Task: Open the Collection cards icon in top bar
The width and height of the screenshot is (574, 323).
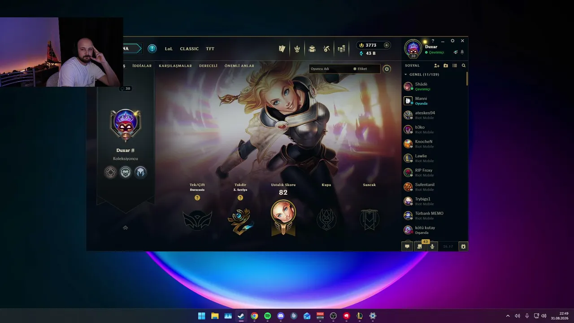Action: click(x=282, y=49)
